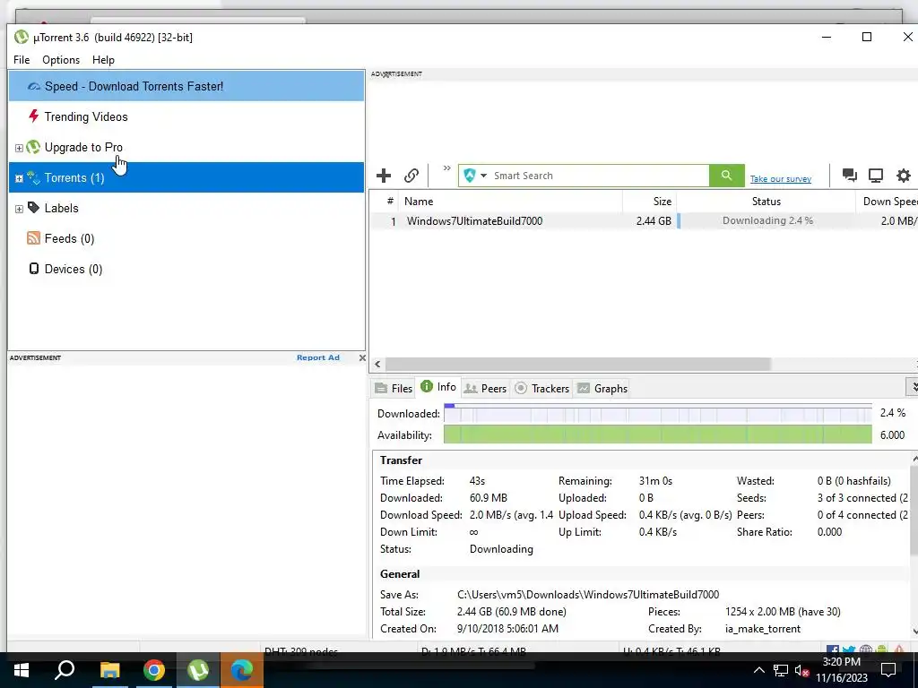Switch to the Files tab
The image size is (918, 688).
394,389
